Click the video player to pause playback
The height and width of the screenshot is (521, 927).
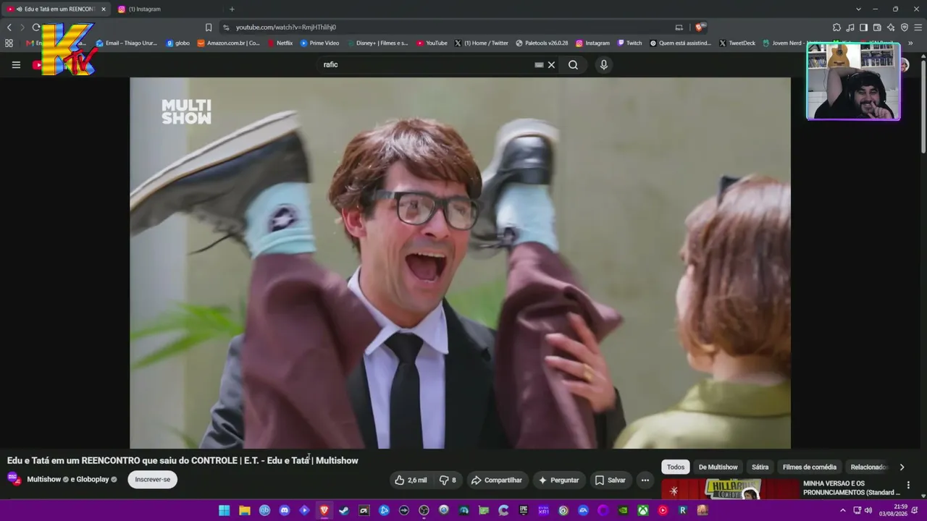pos(460,263)
